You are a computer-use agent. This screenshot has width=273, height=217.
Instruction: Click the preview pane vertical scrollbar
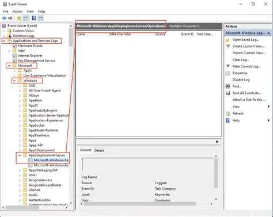click(x=216, y=173)
